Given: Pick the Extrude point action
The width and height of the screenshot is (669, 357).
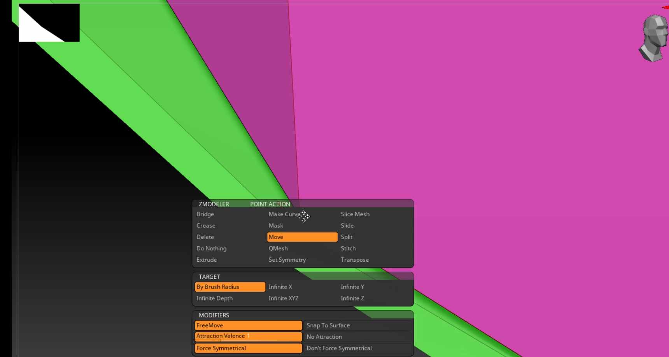Looking at the screenshot, I should [207, 260].
